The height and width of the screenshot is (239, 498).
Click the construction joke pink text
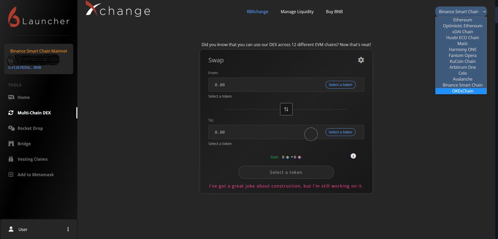[286, 186]
